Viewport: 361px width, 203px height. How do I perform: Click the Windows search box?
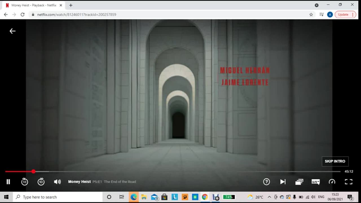click(58, 197)
